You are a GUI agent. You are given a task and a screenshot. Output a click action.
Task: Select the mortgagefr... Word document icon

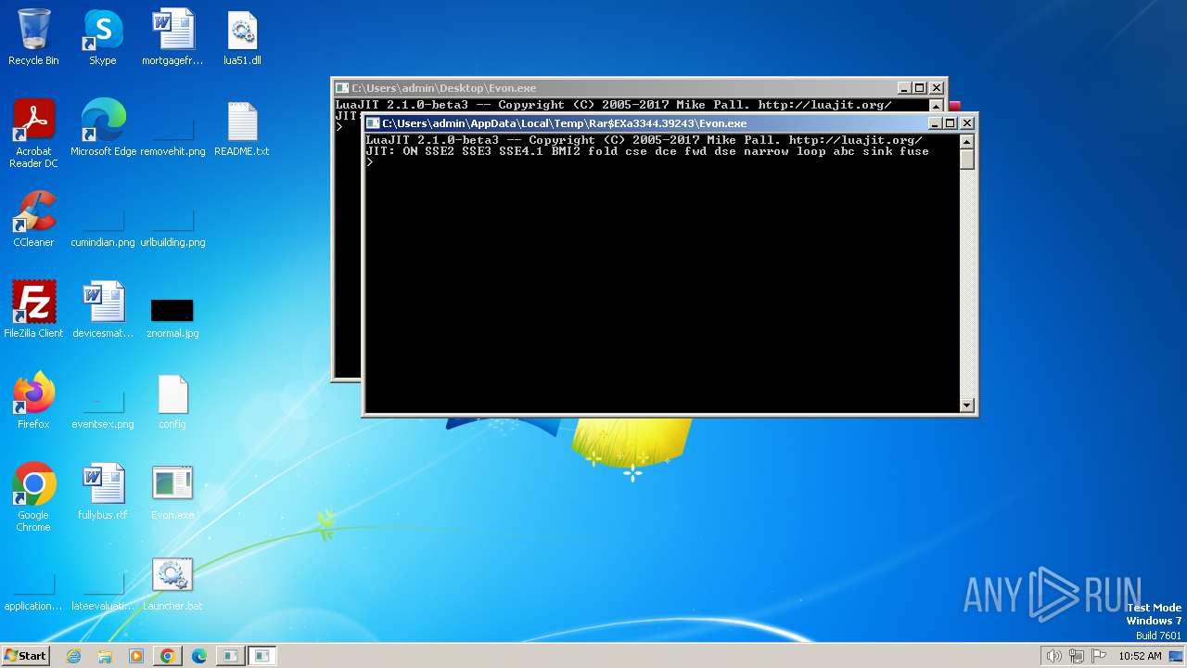(172, 37)
